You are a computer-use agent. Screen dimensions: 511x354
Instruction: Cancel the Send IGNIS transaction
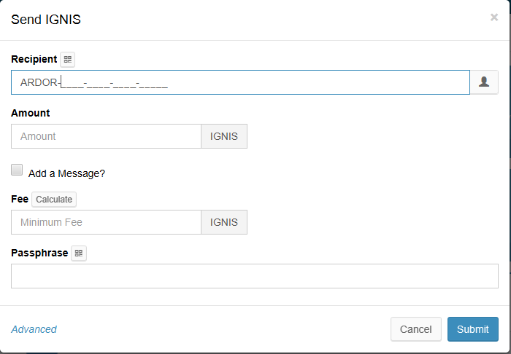pyautogui.click(x=415, y=329)
